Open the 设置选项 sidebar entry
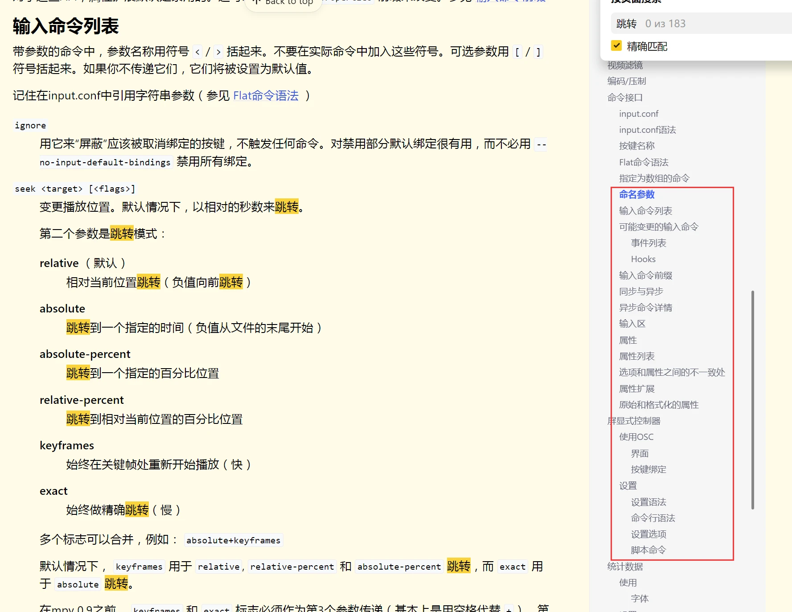The width and height of the screenshot is (792, 612). click(649, 534)
